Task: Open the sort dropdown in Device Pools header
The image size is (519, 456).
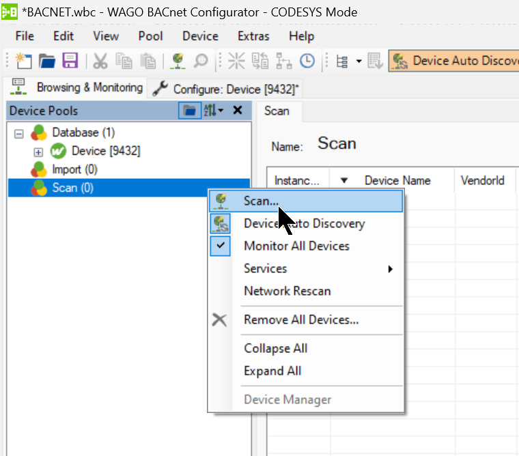Action: point(214,110)
